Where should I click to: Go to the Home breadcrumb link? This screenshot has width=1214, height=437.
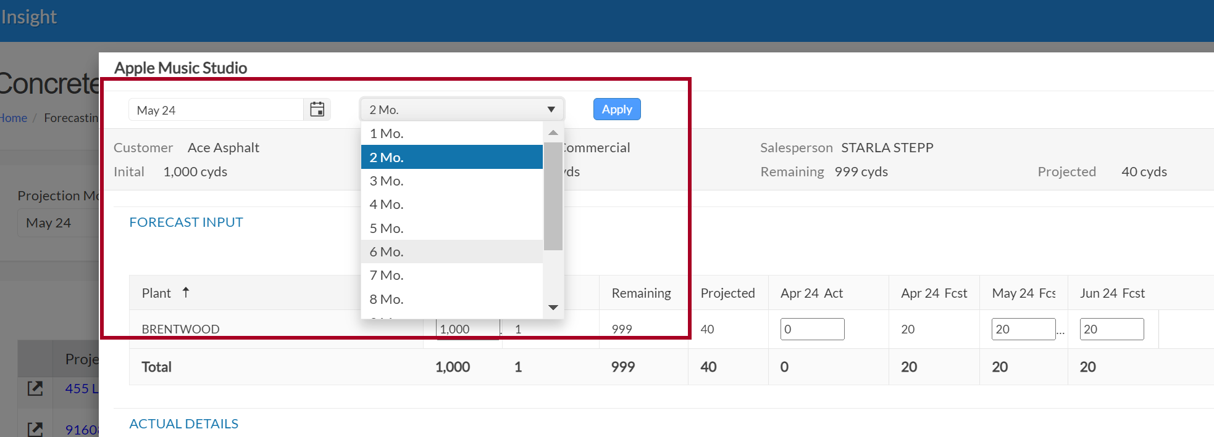[14, 118]
